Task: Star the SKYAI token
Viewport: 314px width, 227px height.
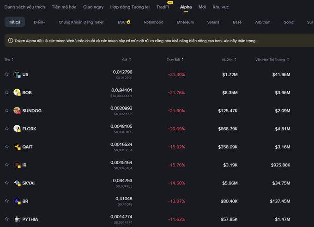Action: coord(7,183)
